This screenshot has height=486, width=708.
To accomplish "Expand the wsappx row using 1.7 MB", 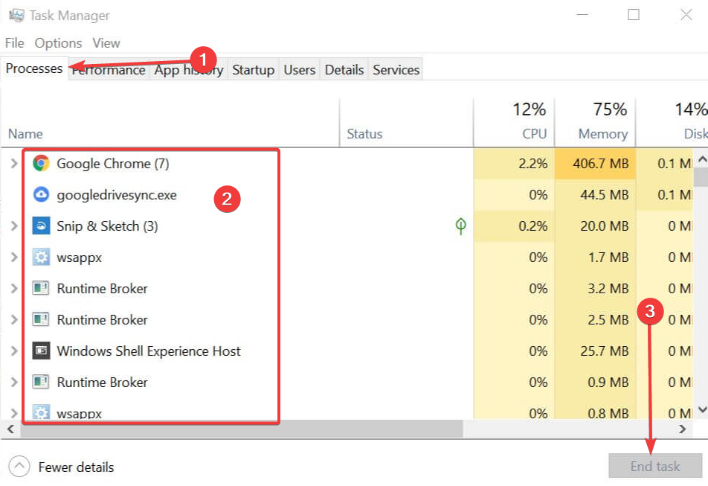I will (x=14, y=257).
